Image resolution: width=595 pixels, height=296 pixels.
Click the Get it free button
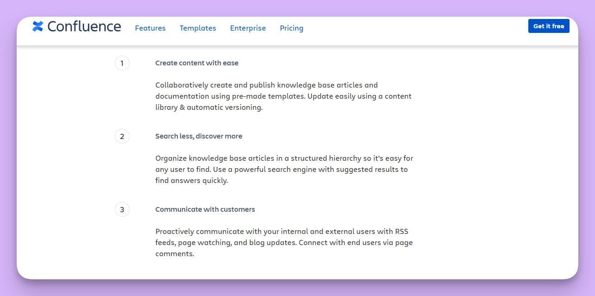pyautogui.click(x=549, y=26)
